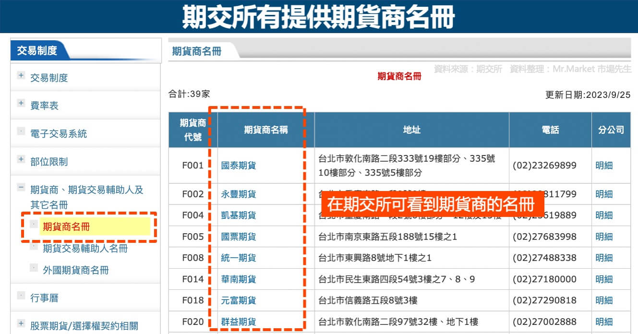Open 外國期貨商名冊 sidebar item
Viewport: 638px width, 334px height.
click(x=76, y=270)
